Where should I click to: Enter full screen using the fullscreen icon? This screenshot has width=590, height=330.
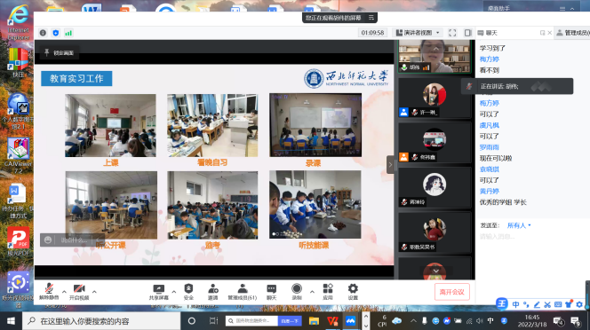[452, 33]
